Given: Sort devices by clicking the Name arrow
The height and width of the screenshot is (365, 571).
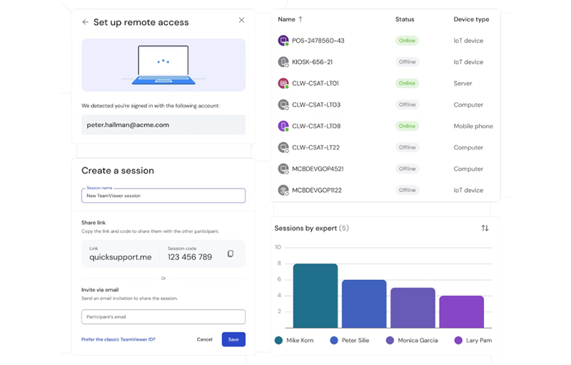Looking at the screenshot, I should pos(300,19).
